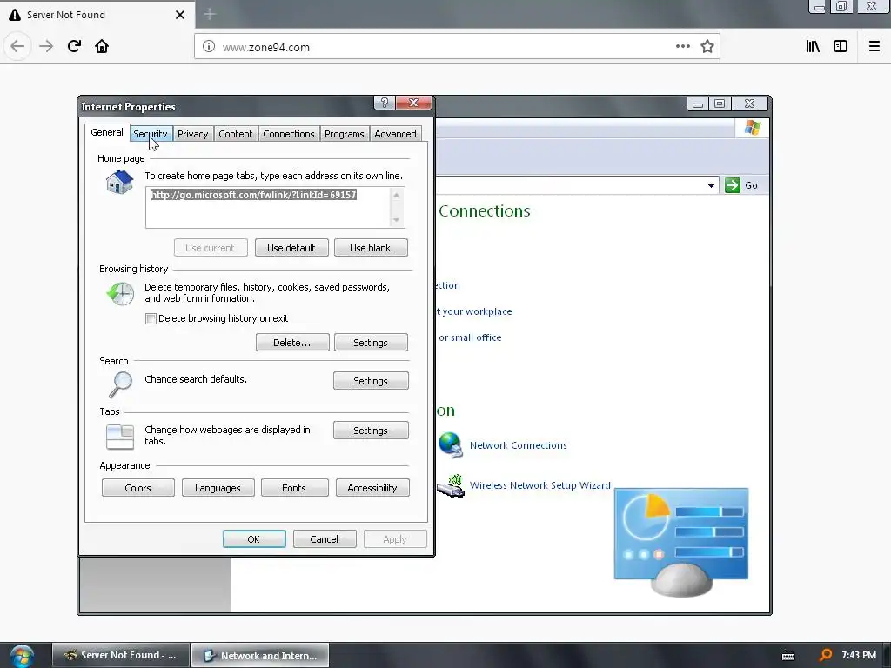Click the home page house icon
The width and height of the screenshot is (891, 668).
pyautogui.click(x=119, y=183)
